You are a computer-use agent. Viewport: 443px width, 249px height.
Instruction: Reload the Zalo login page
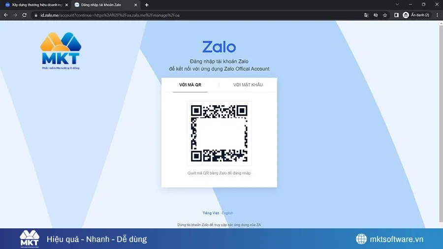pos(25,15)
